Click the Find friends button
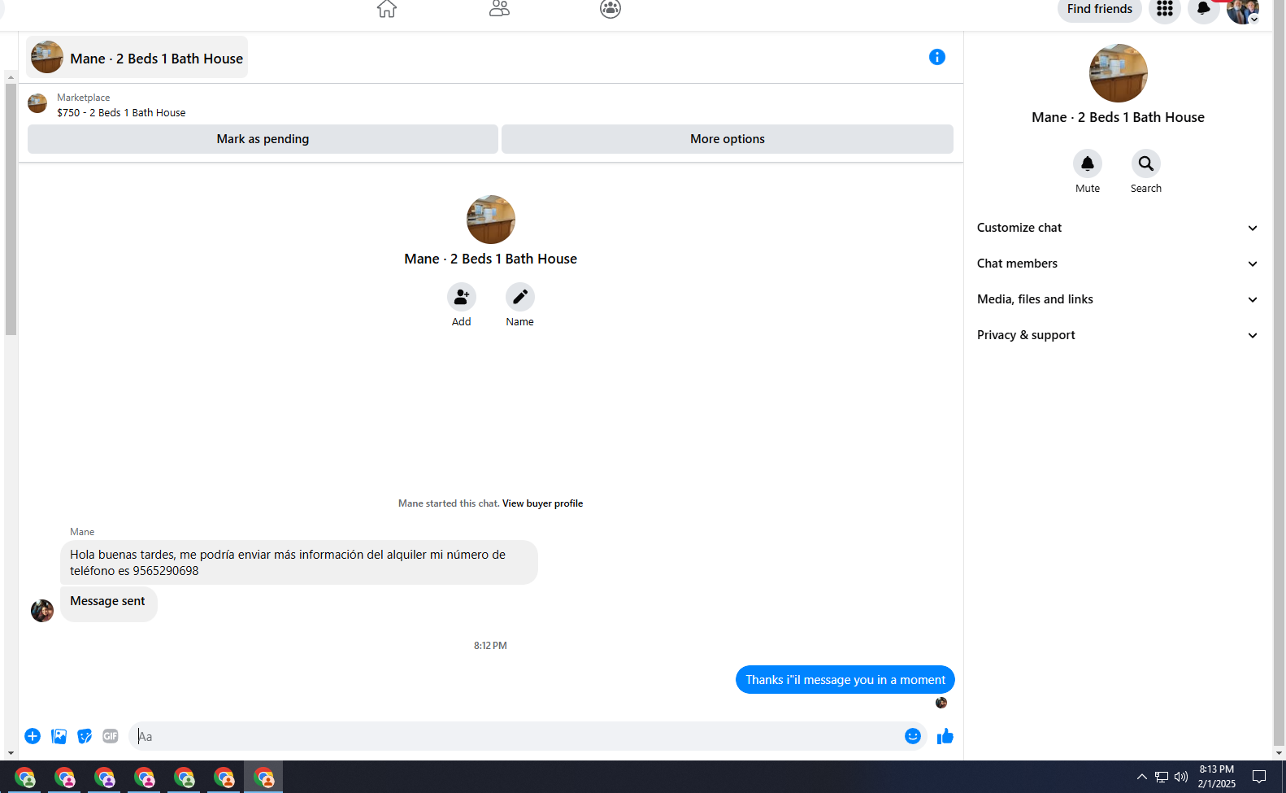 coord(1099,9)
